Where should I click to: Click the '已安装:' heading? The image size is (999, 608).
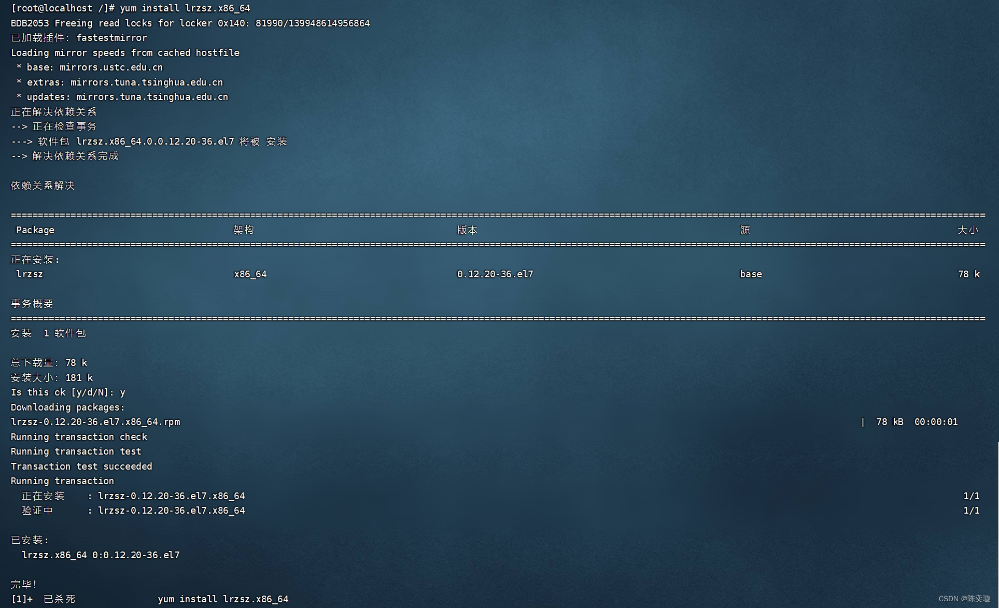coord(30,540)
